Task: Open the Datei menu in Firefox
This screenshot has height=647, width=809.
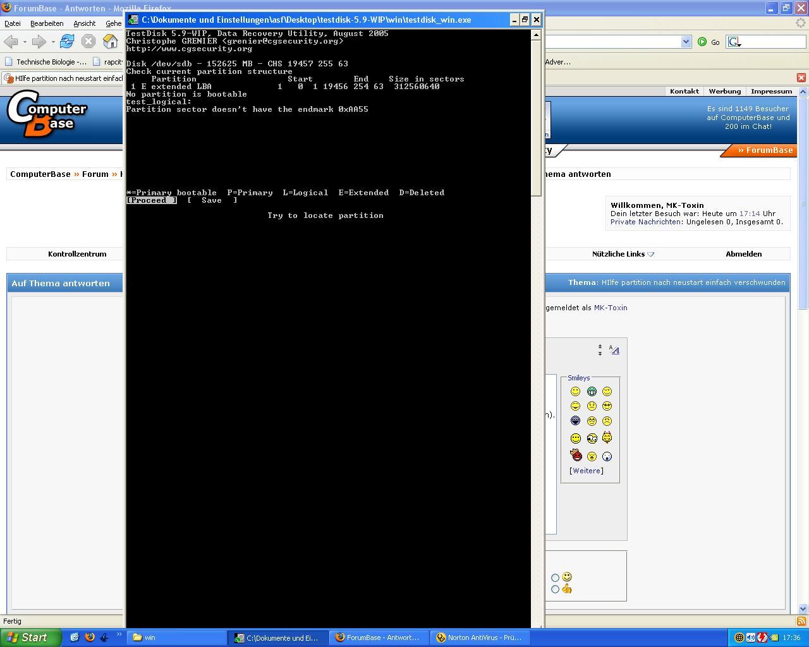Action: pyautogui.click(x=13, y=23)
